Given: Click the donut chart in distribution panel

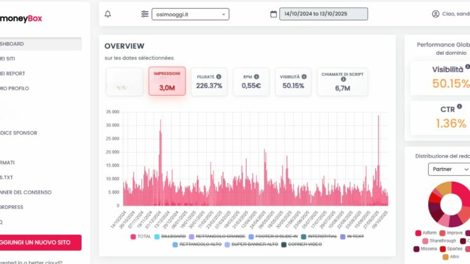Looking at the screenshot, I should [x=451, y=204].
